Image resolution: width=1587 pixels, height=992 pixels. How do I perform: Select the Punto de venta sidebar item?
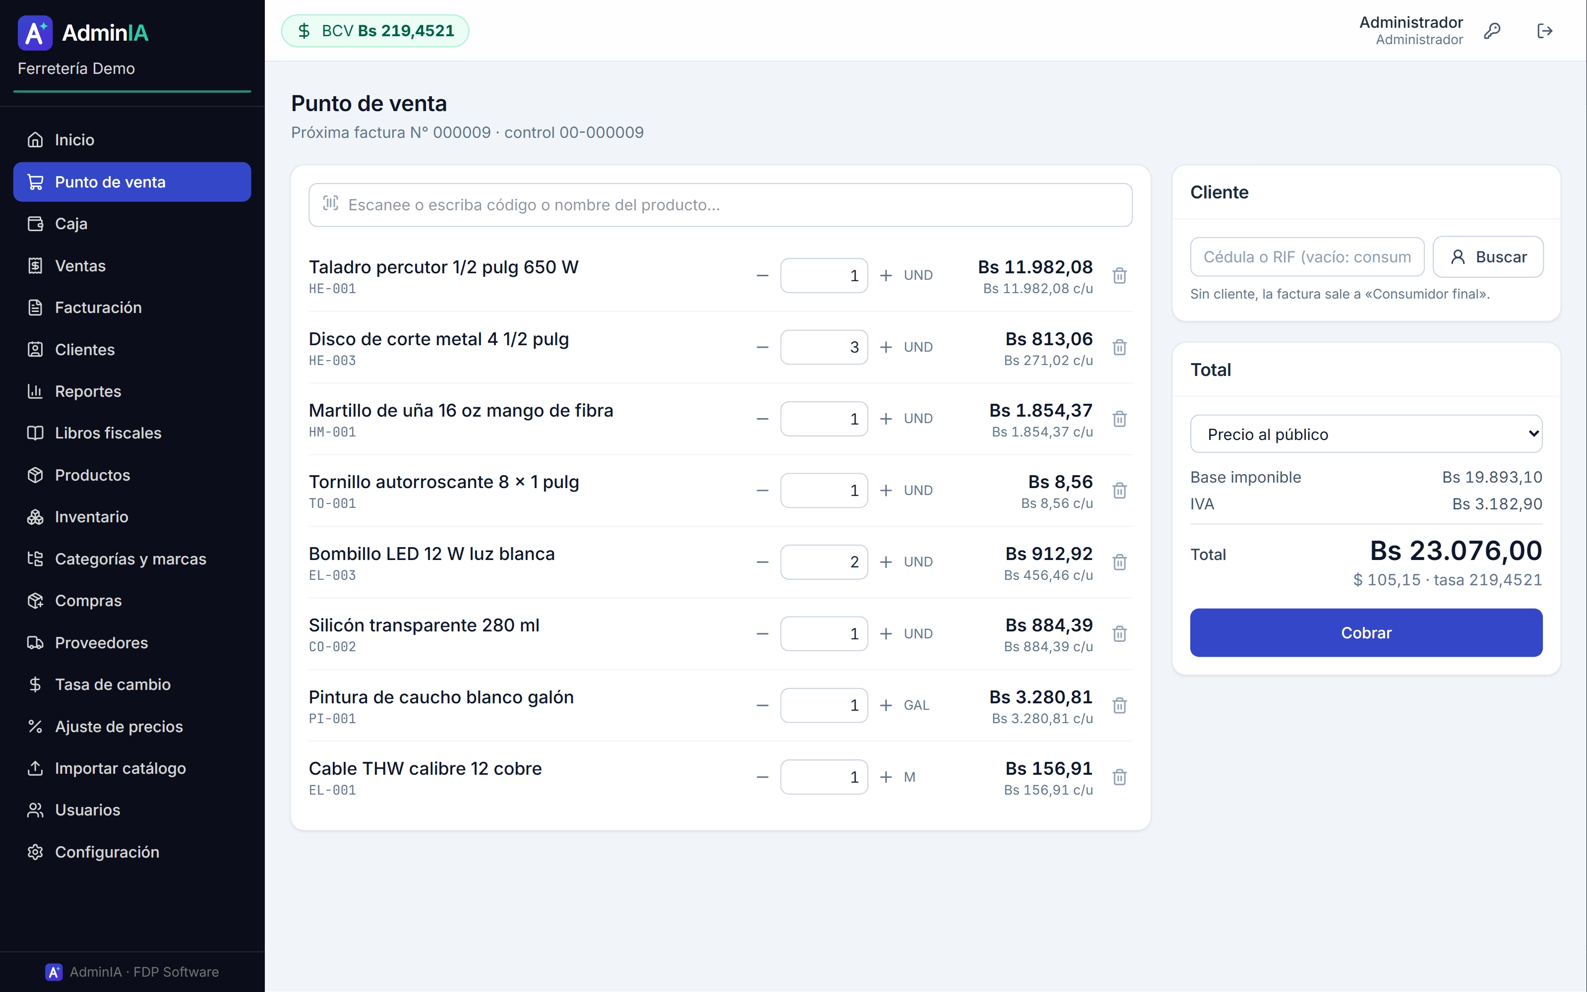click(132, 182)
